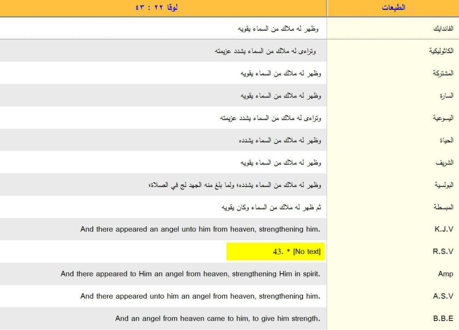Click the verse starting ثم ظهر له ملاك
The height and width of the screenshot is (330, 459).
click(271, 207)
